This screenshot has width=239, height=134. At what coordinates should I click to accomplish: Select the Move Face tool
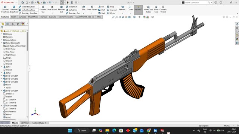tap(156, 9)
